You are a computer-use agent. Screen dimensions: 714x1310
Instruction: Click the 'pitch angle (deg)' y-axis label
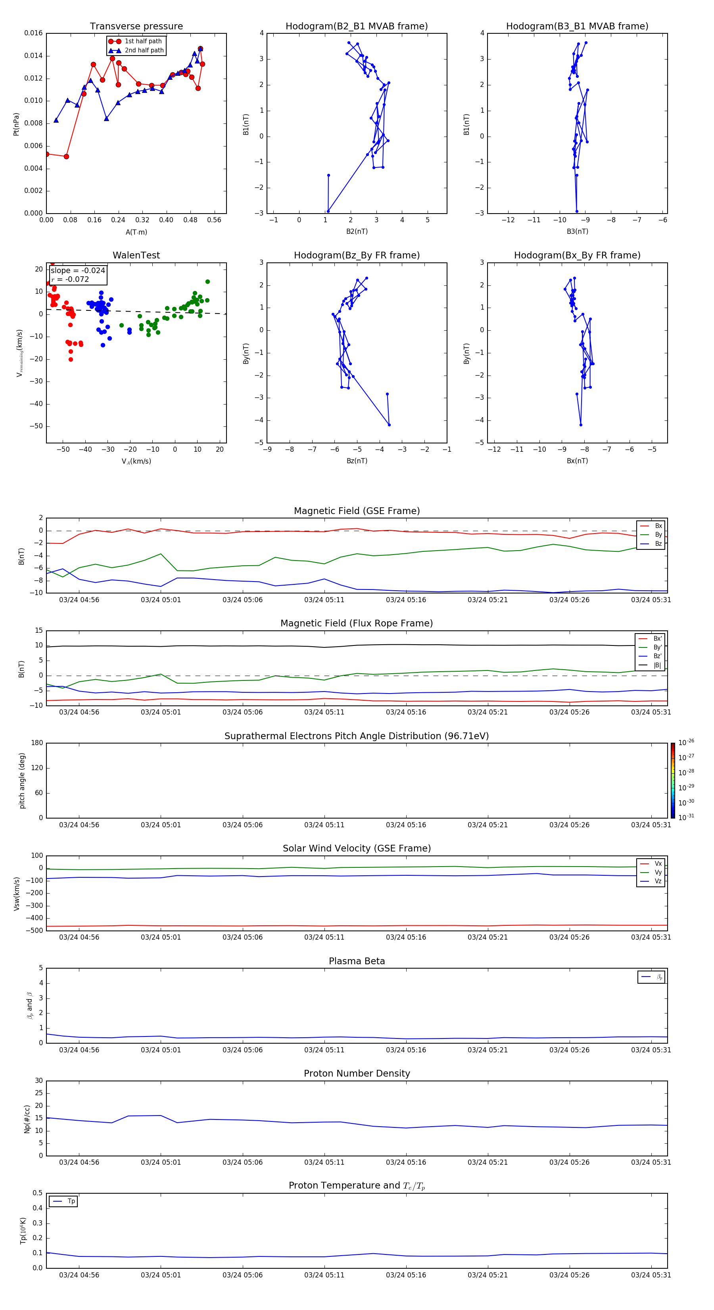pyautogui.click(x=22, y=780)
